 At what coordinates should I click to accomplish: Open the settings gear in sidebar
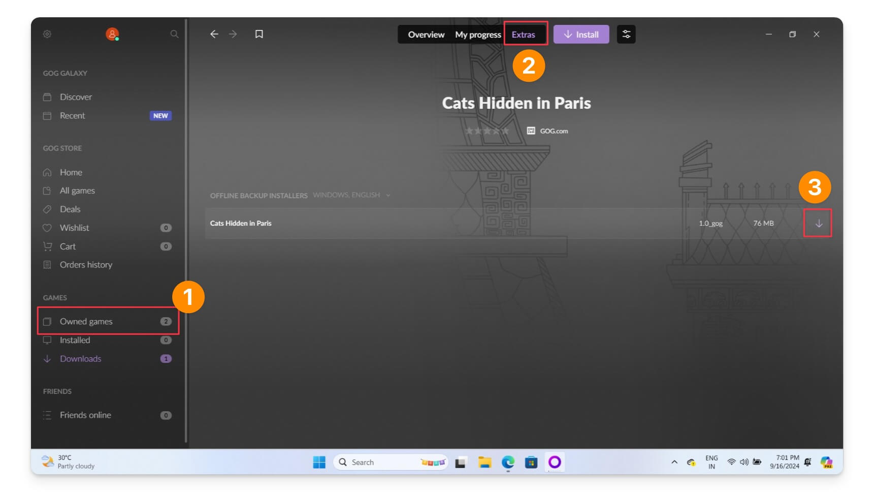[47, 34]
